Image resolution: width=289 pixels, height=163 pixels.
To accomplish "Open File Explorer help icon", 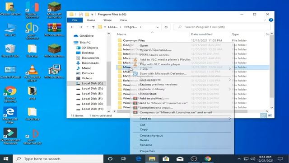I will click(271, 20).
